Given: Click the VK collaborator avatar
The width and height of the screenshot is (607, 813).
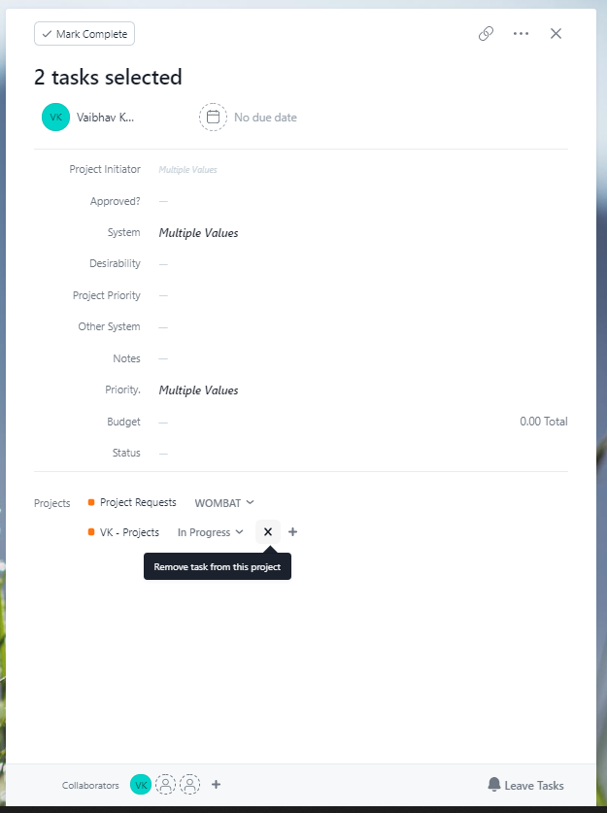Looking at the screenshot, I should click(x=141, y=785).
